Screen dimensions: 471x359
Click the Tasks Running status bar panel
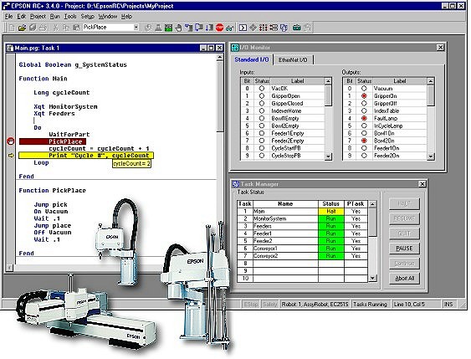[x=370, y=305]
